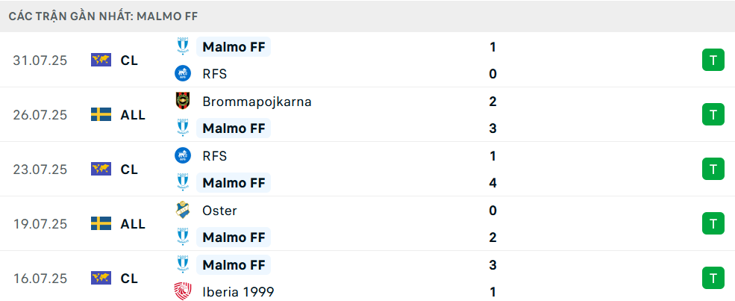This screenshot has height=301, width=735.
Task: Open Oster team name link
Action: click(x=219, y=211)
